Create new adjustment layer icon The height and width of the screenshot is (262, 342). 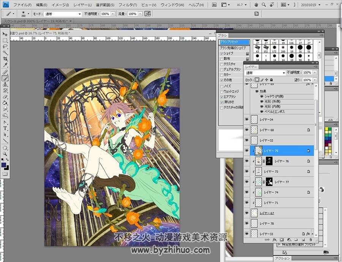[x=289, y=240]
